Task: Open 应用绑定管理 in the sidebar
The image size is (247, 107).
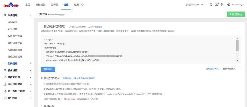Action: (15, 50)
